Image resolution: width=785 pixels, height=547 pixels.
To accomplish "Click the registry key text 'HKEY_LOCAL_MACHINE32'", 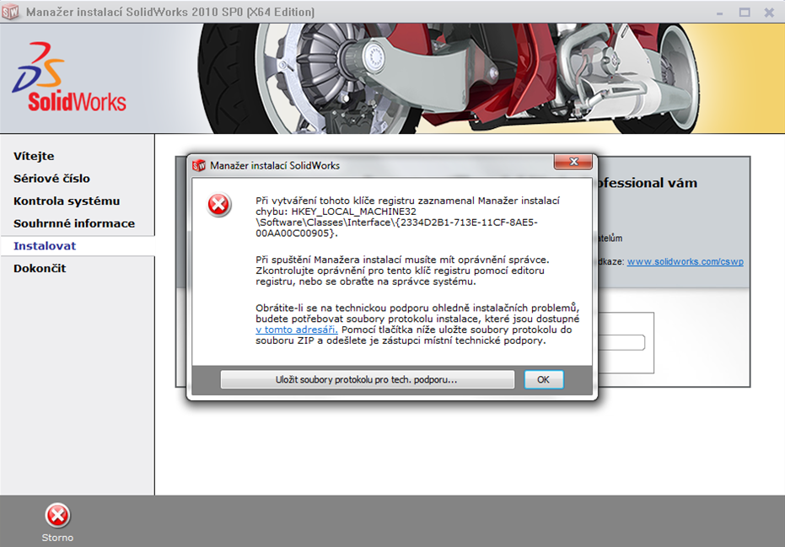I will click(x=353, y=212).
